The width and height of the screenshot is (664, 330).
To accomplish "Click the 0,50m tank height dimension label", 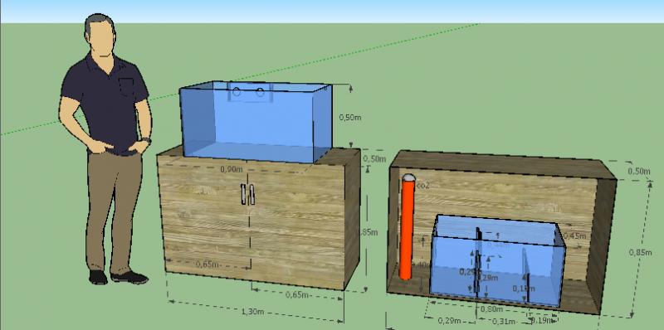I will point(350,117).
